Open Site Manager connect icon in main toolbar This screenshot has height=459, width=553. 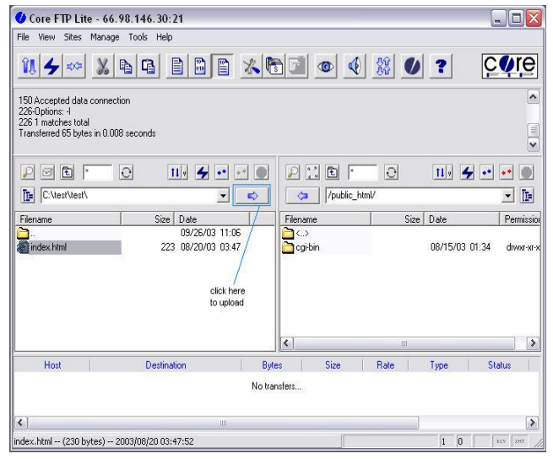click(29, 66)
